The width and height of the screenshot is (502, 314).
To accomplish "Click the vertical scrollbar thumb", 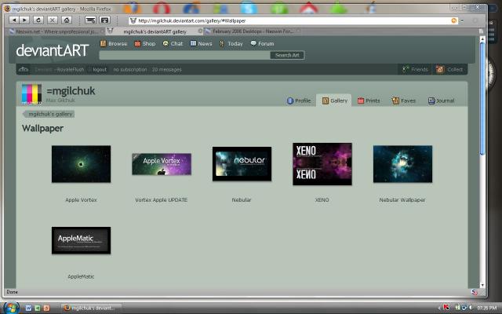I will pyautogui.click(x=482, y=99).
